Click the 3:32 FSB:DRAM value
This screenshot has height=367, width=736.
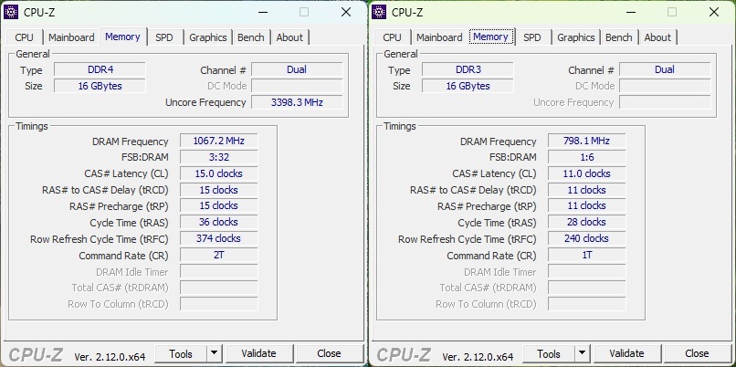[219, 157]
